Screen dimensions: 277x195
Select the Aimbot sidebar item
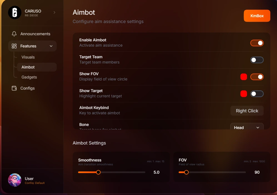point(37,67)
